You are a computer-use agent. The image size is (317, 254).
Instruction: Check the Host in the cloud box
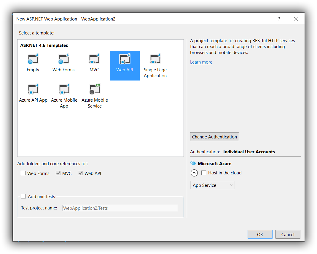[204, 173]
